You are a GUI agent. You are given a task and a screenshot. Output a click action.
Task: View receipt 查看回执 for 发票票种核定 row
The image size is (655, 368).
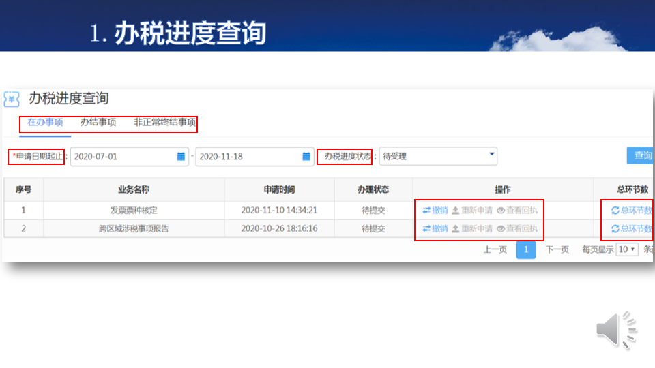coord(517,211)
